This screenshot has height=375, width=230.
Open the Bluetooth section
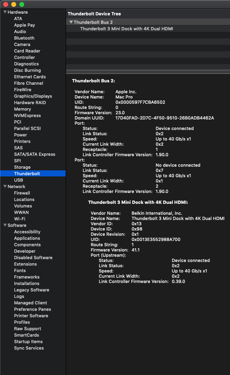pos(24,38)
